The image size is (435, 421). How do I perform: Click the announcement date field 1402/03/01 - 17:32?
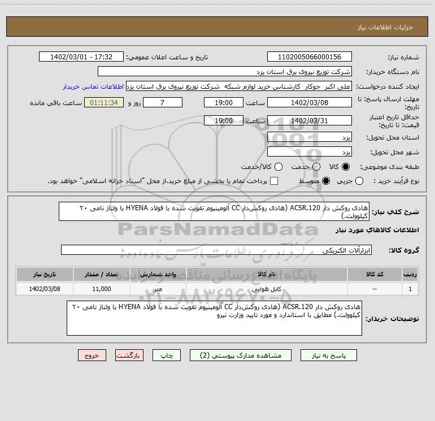point(81,57)
